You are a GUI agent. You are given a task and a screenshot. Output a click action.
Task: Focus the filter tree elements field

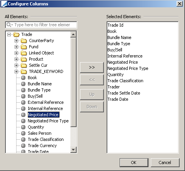pos(41,25)
